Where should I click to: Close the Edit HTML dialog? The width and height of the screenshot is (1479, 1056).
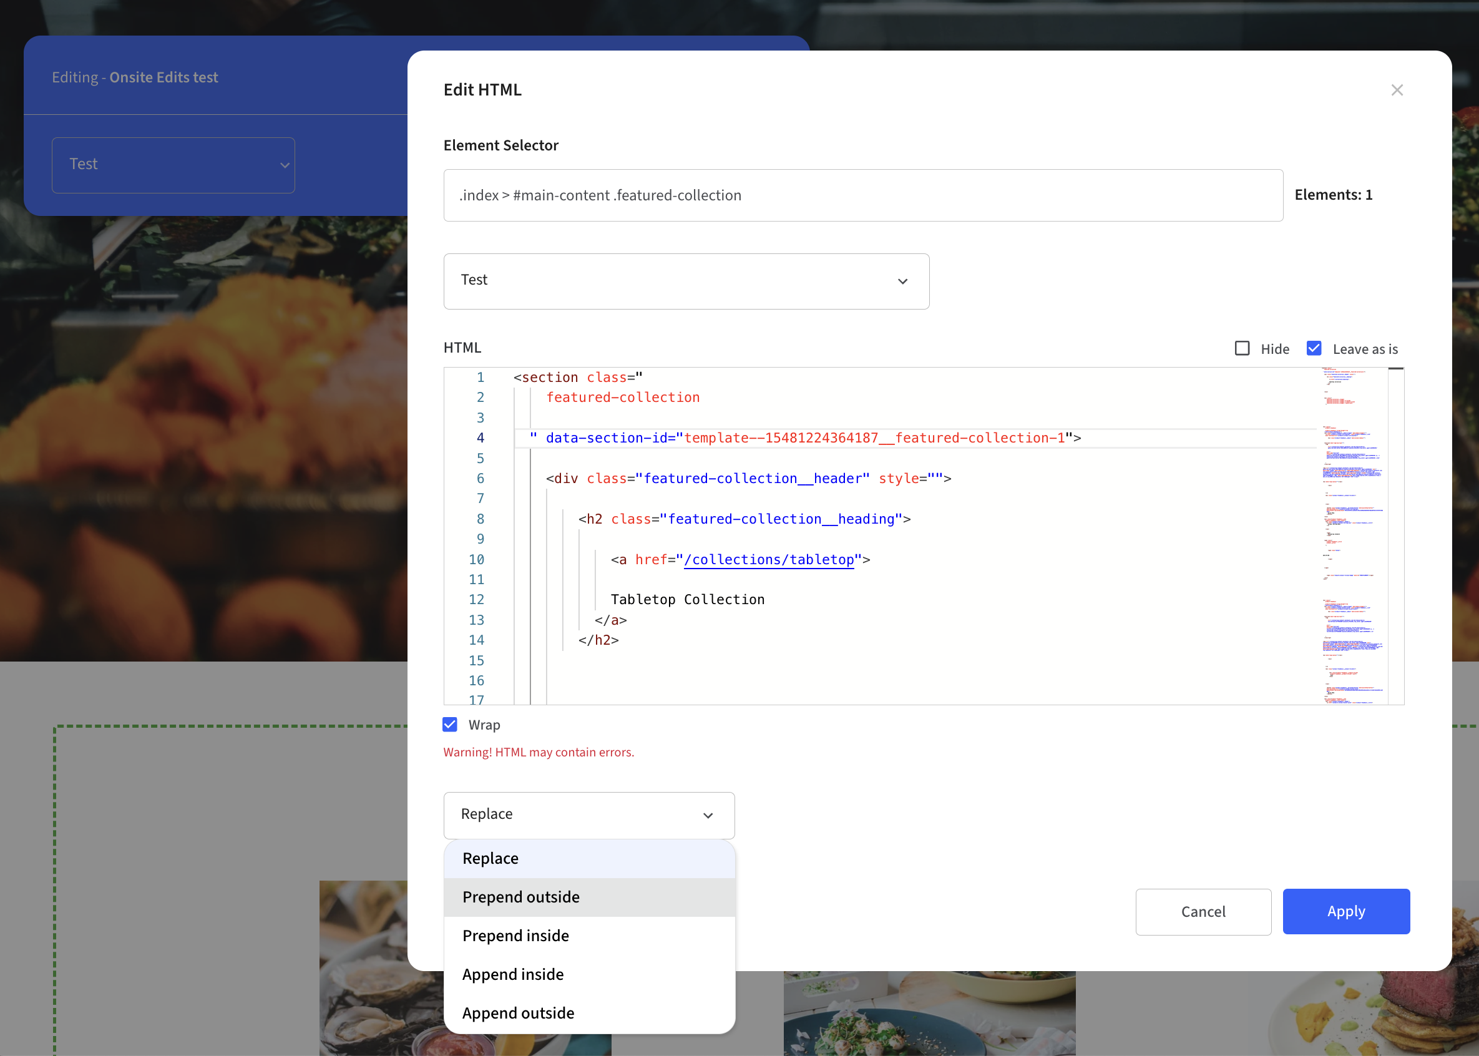1397,90
